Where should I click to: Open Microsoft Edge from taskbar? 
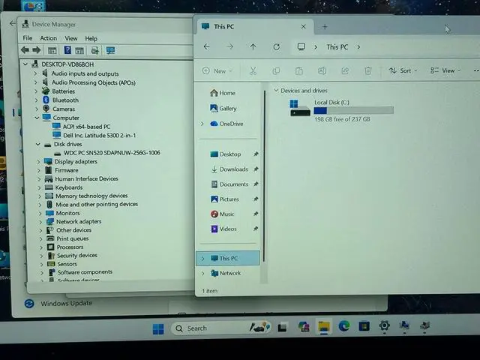tap(343, 326)
